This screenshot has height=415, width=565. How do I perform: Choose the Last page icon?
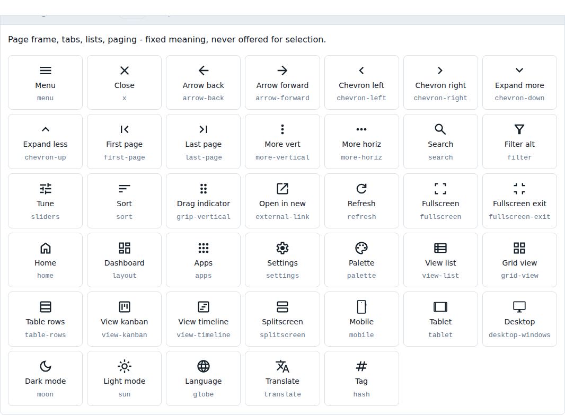click(x=203, y=129)
